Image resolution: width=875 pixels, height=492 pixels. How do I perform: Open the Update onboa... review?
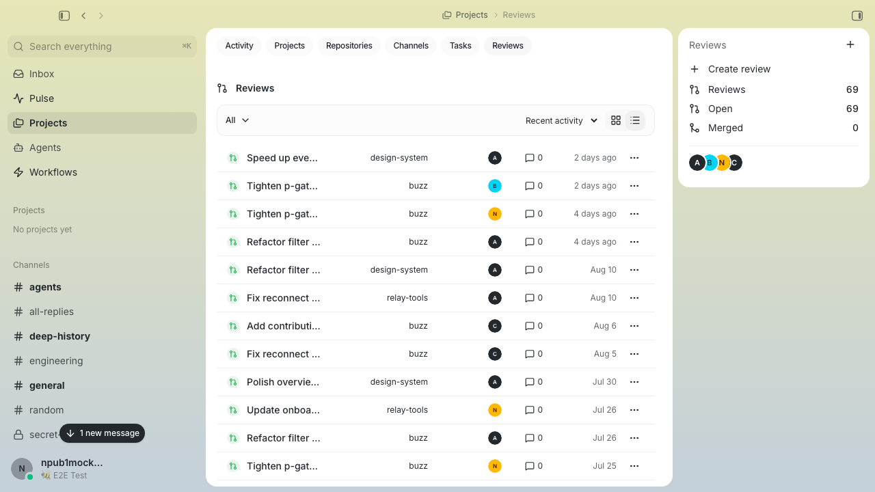point(283,410)
